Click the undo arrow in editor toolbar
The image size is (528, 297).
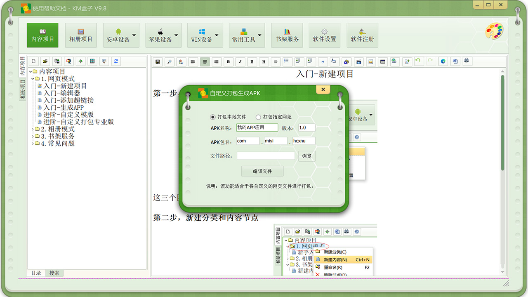(x=418, y=61)
